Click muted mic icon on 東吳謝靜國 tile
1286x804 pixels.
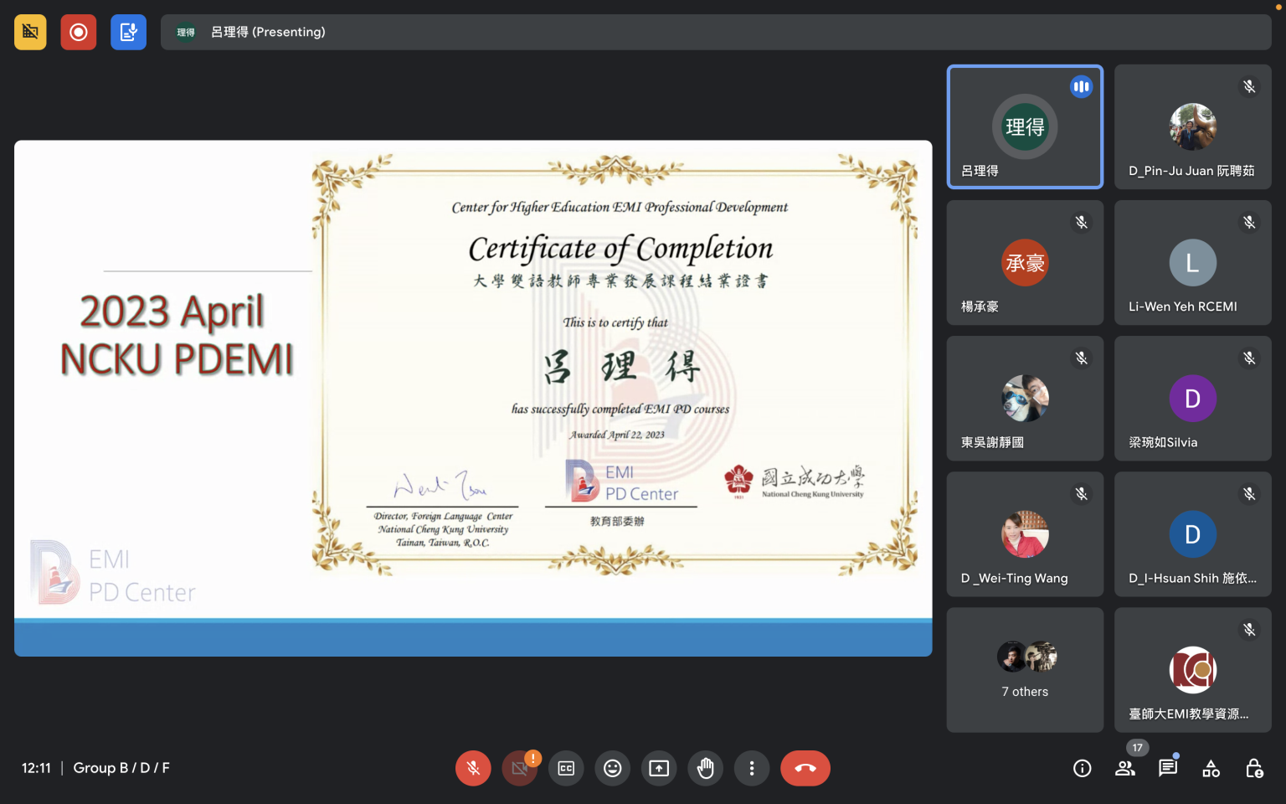pyautogui.click(x=1081, y=358)
